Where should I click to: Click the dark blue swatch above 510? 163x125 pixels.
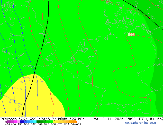(x=22, y=122)
